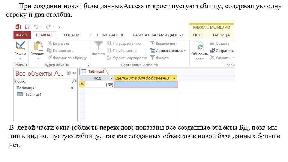288x162 pixels.
Task: Open the ВНЕШНИЕ ДАННЫЕ tab
Action: pyautogui.click(x=107, y=35)
